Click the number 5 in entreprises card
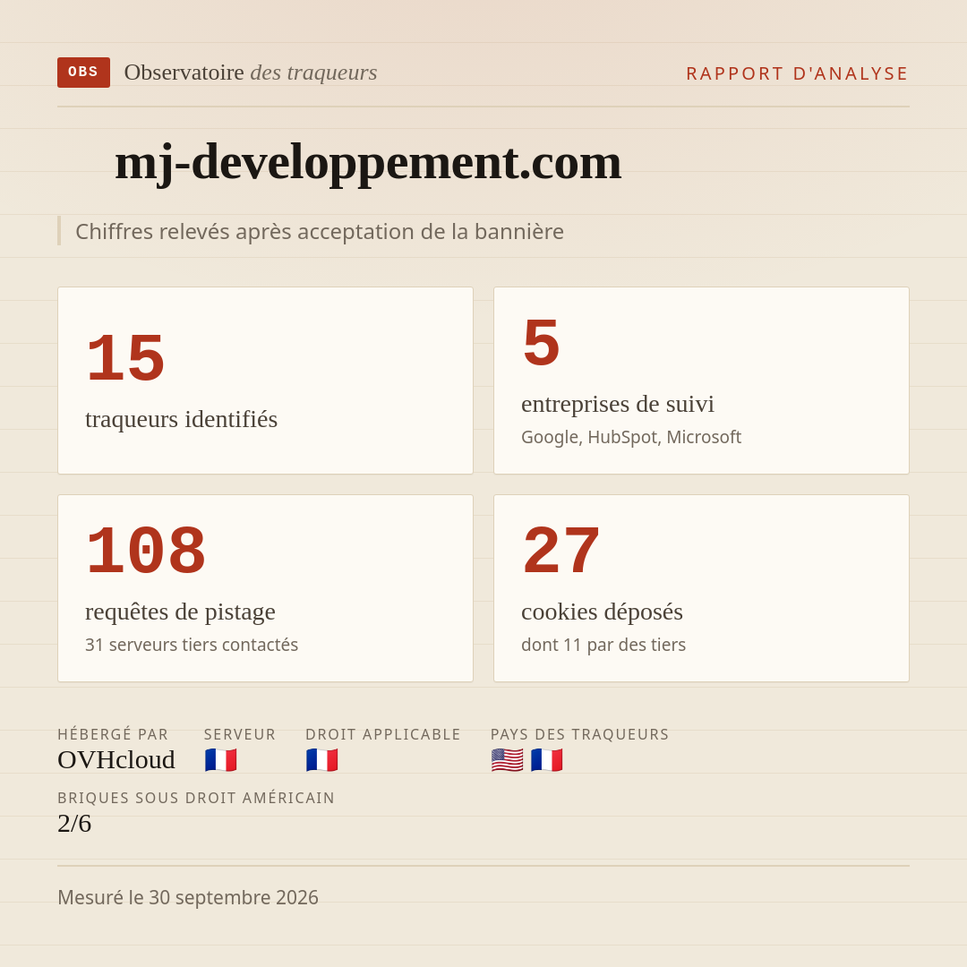The image size is (967, 967). pyautogui.click(x=541, y=343)
